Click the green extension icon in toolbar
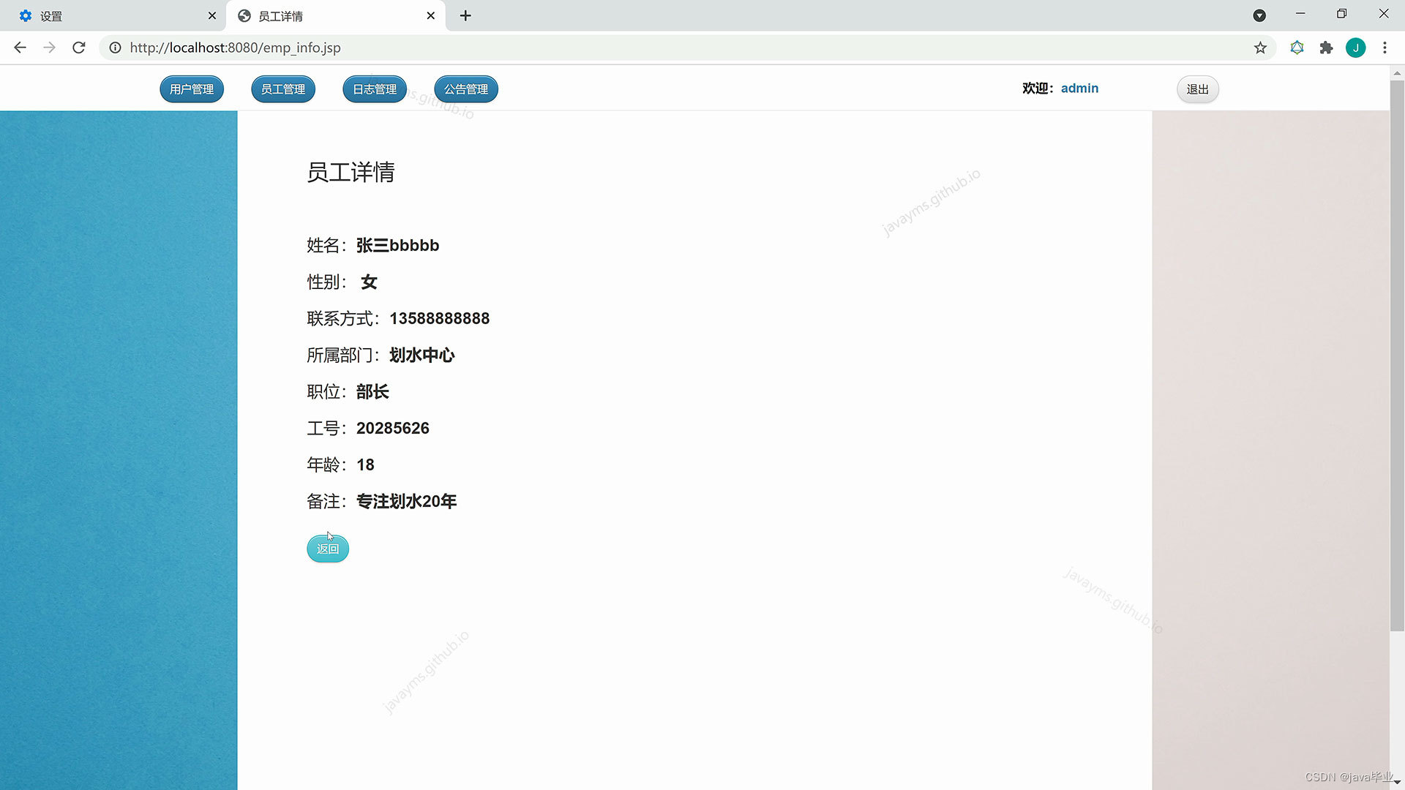The height and width of the screenshot is (790, 1405). point(1297,48)
